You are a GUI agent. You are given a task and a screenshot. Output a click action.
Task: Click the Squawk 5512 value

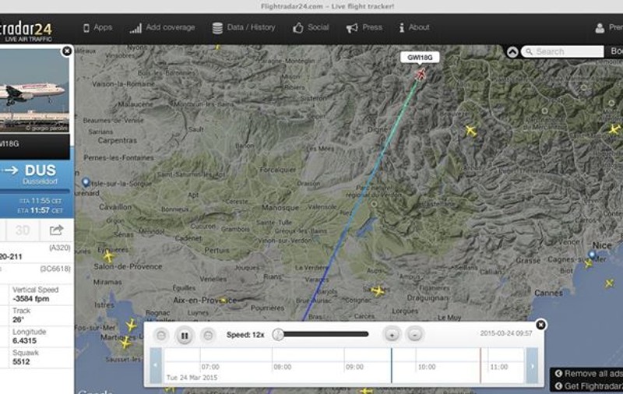21,362
